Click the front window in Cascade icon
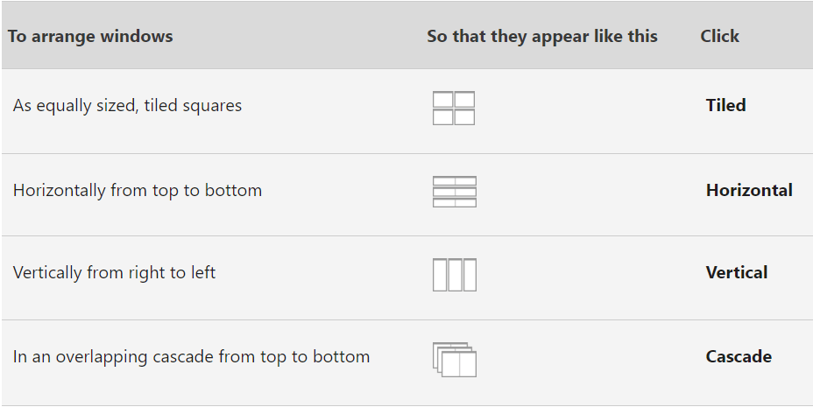The image size is (813, 407). click(x=459, y=364)
